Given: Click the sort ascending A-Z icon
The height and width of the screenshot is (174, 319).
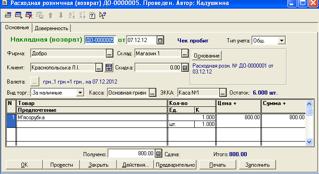Looking at the screenshot, I should 72,16.
